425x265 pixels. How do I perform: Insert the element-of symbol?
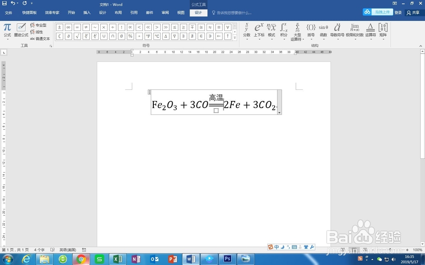[201, 36]
